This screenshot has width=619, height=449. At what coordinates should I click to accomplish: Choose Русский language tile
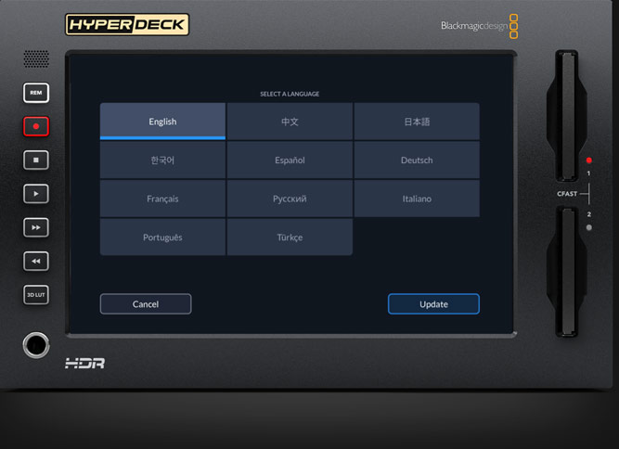click(x=290, y=199)
